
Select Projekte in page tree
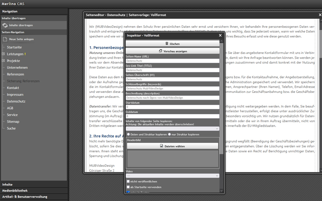point(13,61)
